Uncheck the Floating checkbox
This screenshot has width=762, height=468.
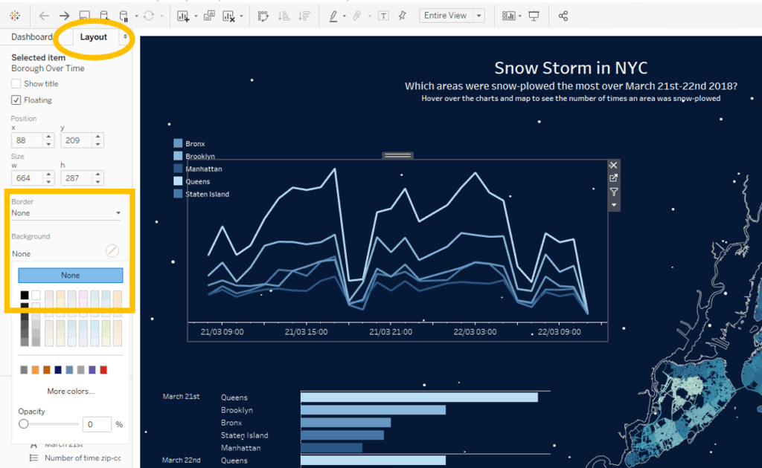pyautogui.click(x=16, y=100)
